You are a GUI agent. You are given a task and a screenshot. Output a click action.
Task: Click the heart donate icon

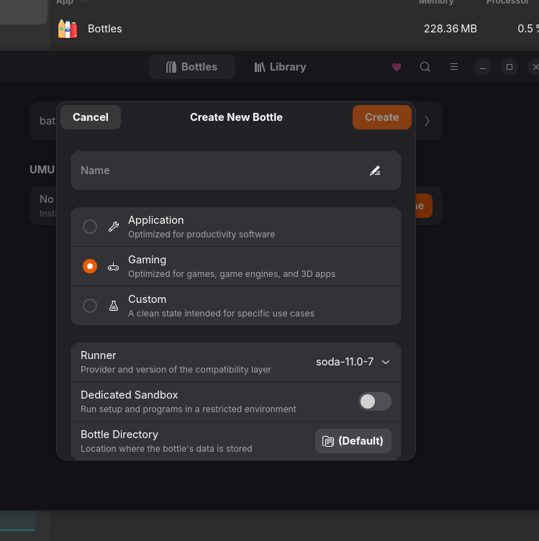tap(397, 67)
